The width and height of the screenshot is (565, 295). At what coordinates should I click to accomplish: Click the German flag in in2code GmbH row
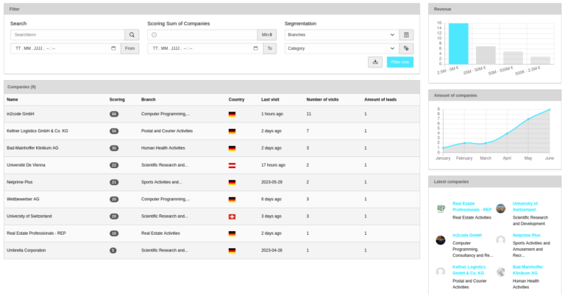tap(232, 114)
